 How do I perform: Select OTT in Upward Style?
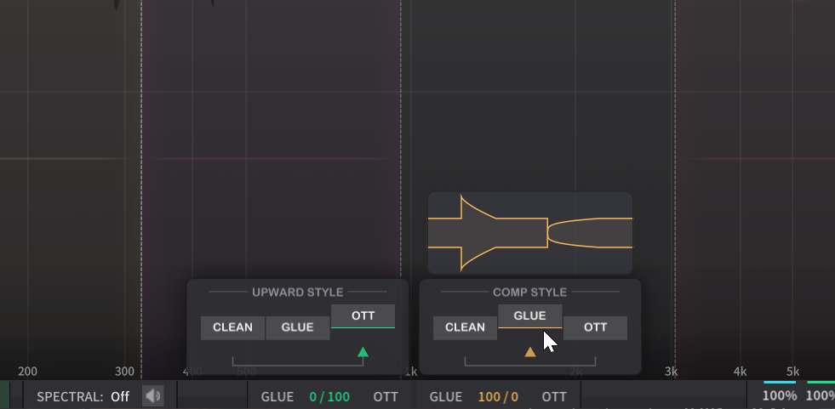363,316
